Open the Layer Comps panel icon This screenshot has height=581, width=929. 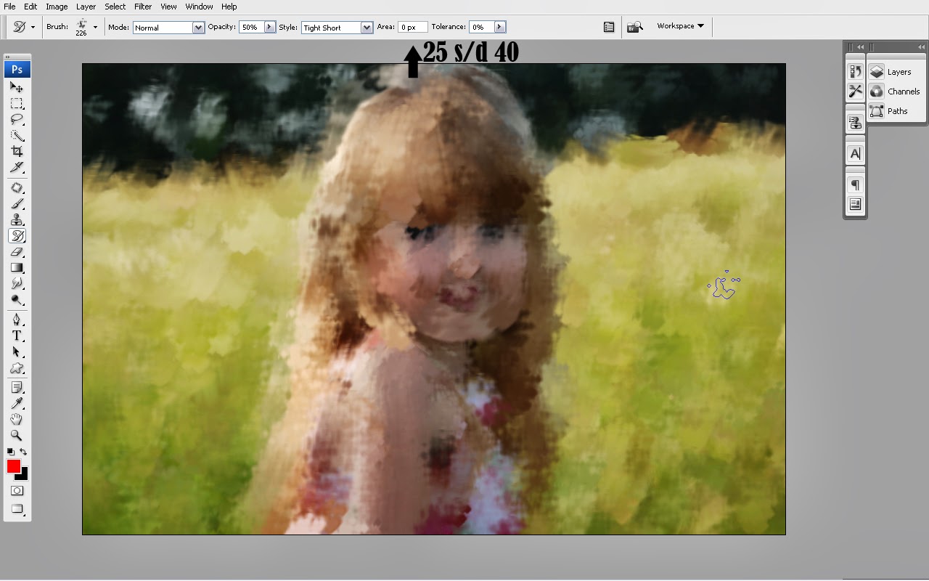point(855,205)
